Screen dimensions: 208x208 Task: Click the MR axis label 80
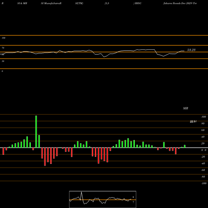(x=203, y=124)
